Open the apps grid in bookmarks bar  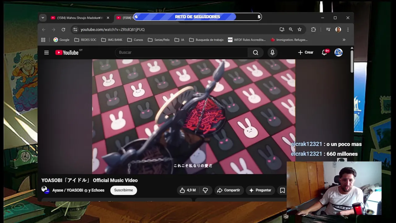tap(43, 40)
